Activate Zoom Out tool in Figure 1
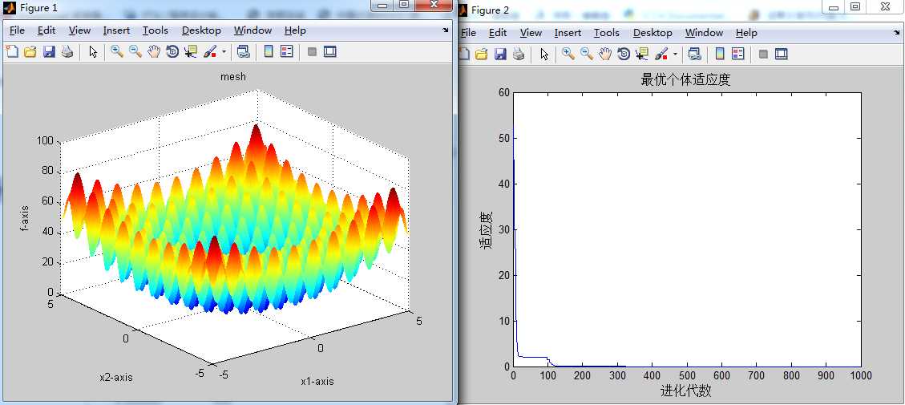 [135, 52]
